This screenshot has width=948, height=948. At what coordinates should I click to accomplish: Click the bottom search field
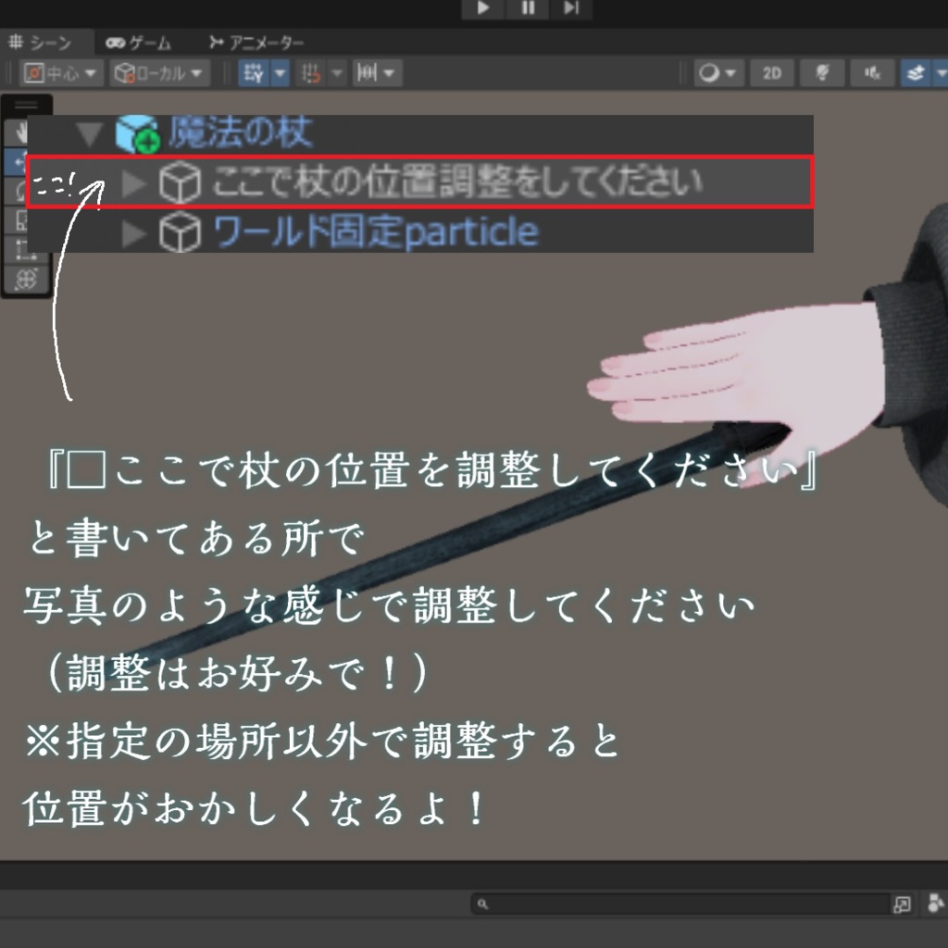680,904
